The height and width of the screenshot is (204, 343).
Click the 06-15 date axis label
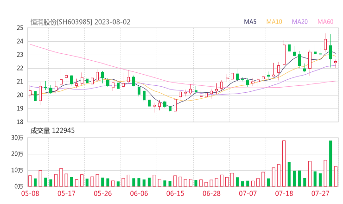point(175,193)
